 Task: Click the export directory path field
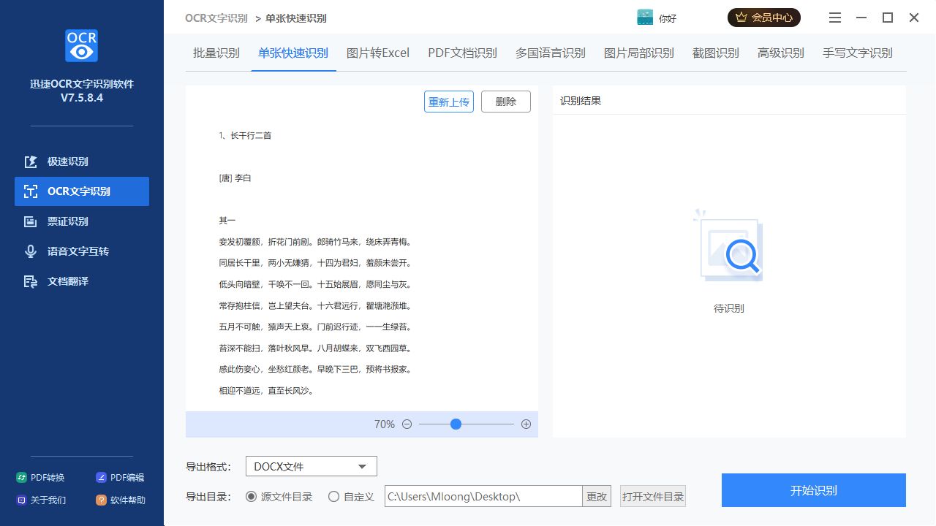coord(483,497)
